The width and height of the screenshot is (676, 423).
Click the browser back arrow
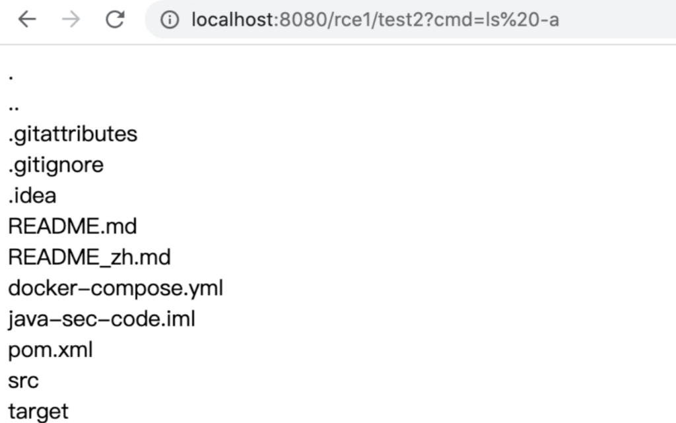click(x=27, y=19)
